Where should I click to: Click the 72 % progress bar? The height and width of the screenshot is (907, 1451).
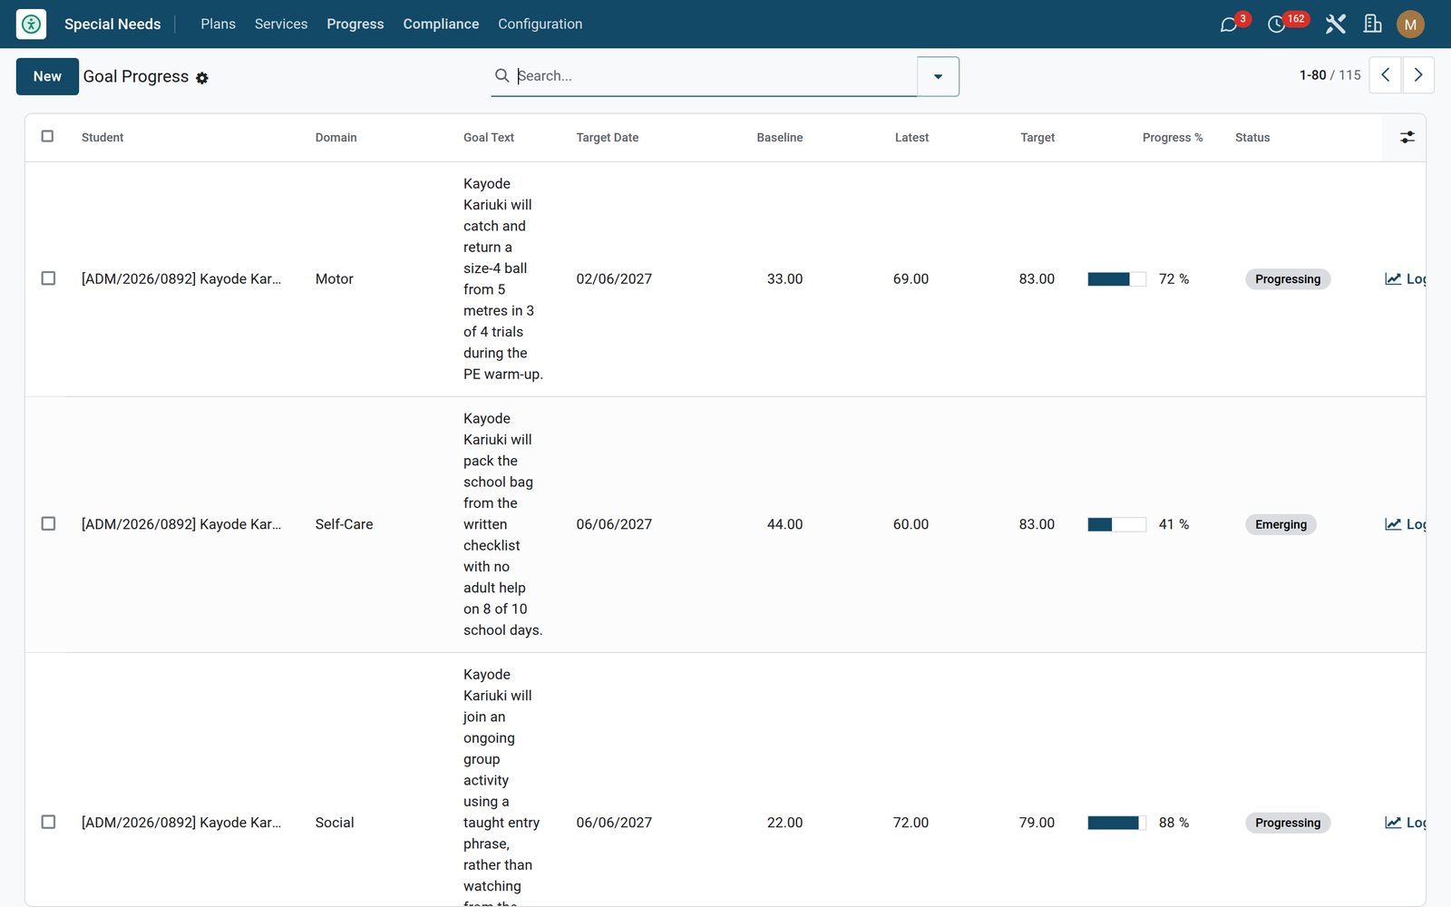click(1116, 279)
